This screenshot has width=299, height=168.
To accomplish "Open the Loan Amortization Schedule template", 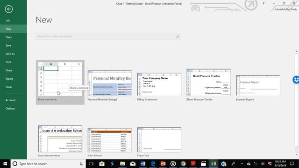I will pyautogui.click(x=60, y=139).
